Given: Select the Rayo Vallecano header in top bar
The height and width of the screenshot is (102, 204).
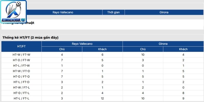Looking at the screenshot, I should (x=63, y=12).
